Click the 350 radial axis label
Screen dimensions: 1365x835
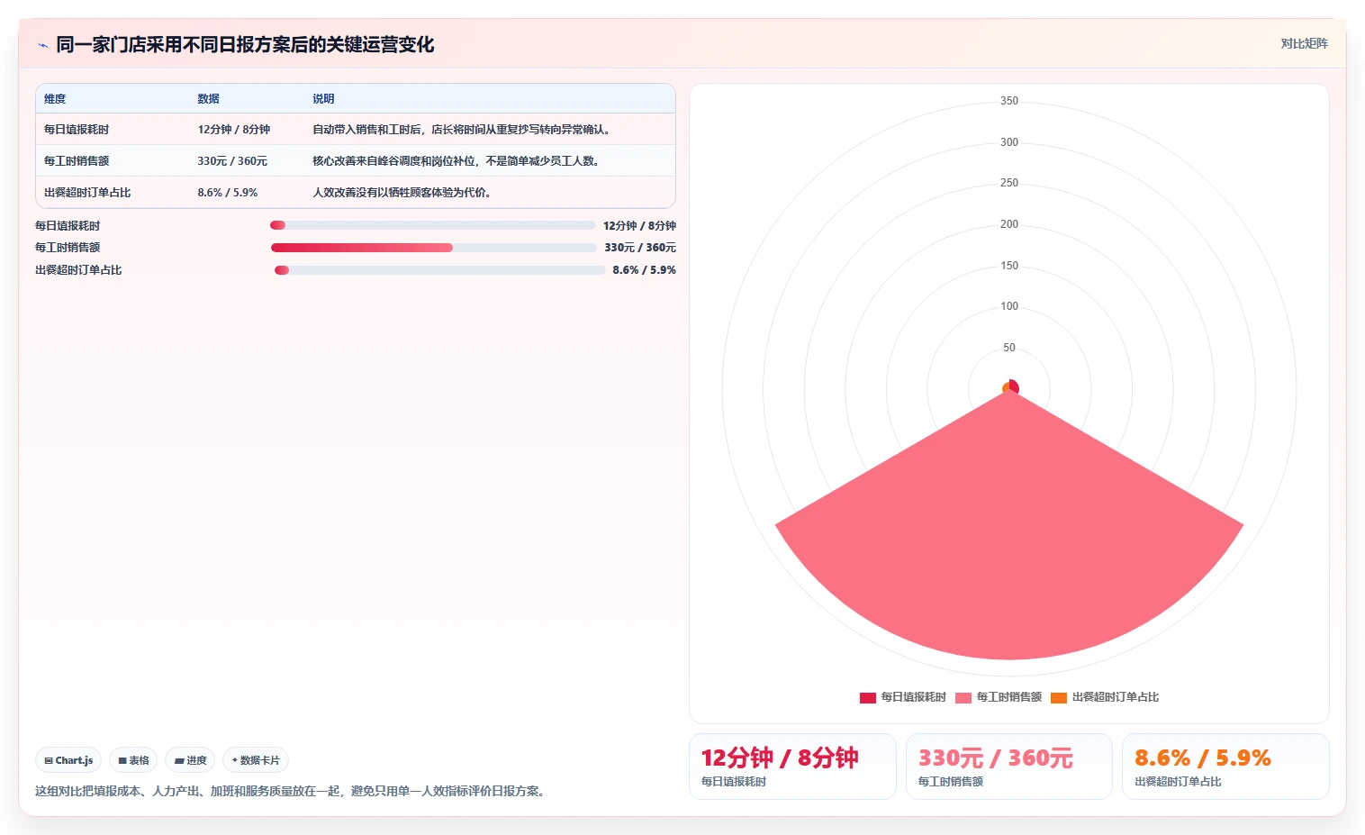[1009, 101]
